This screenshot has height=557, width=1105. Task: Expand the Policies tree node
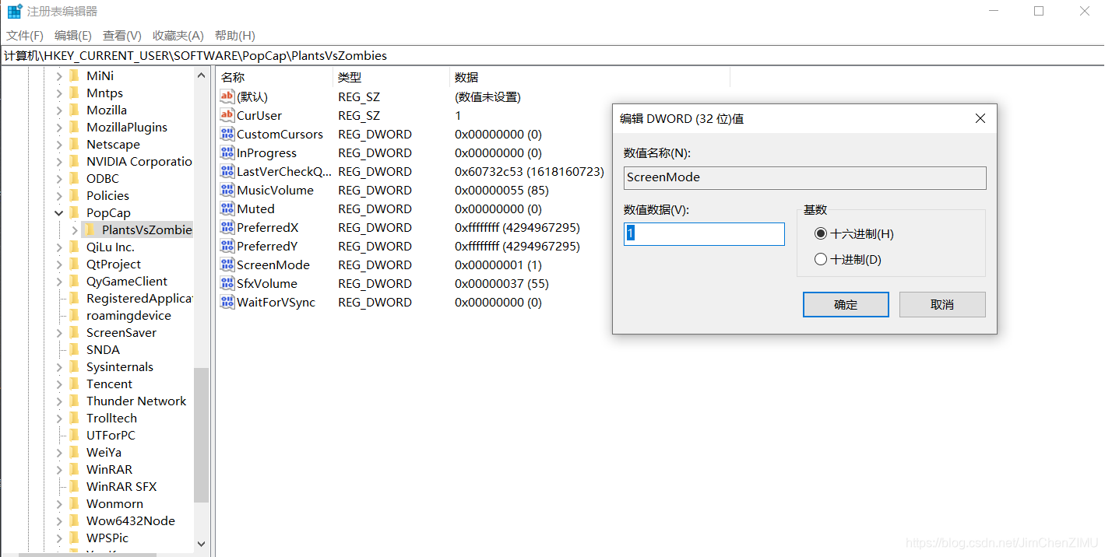(59, 195)
